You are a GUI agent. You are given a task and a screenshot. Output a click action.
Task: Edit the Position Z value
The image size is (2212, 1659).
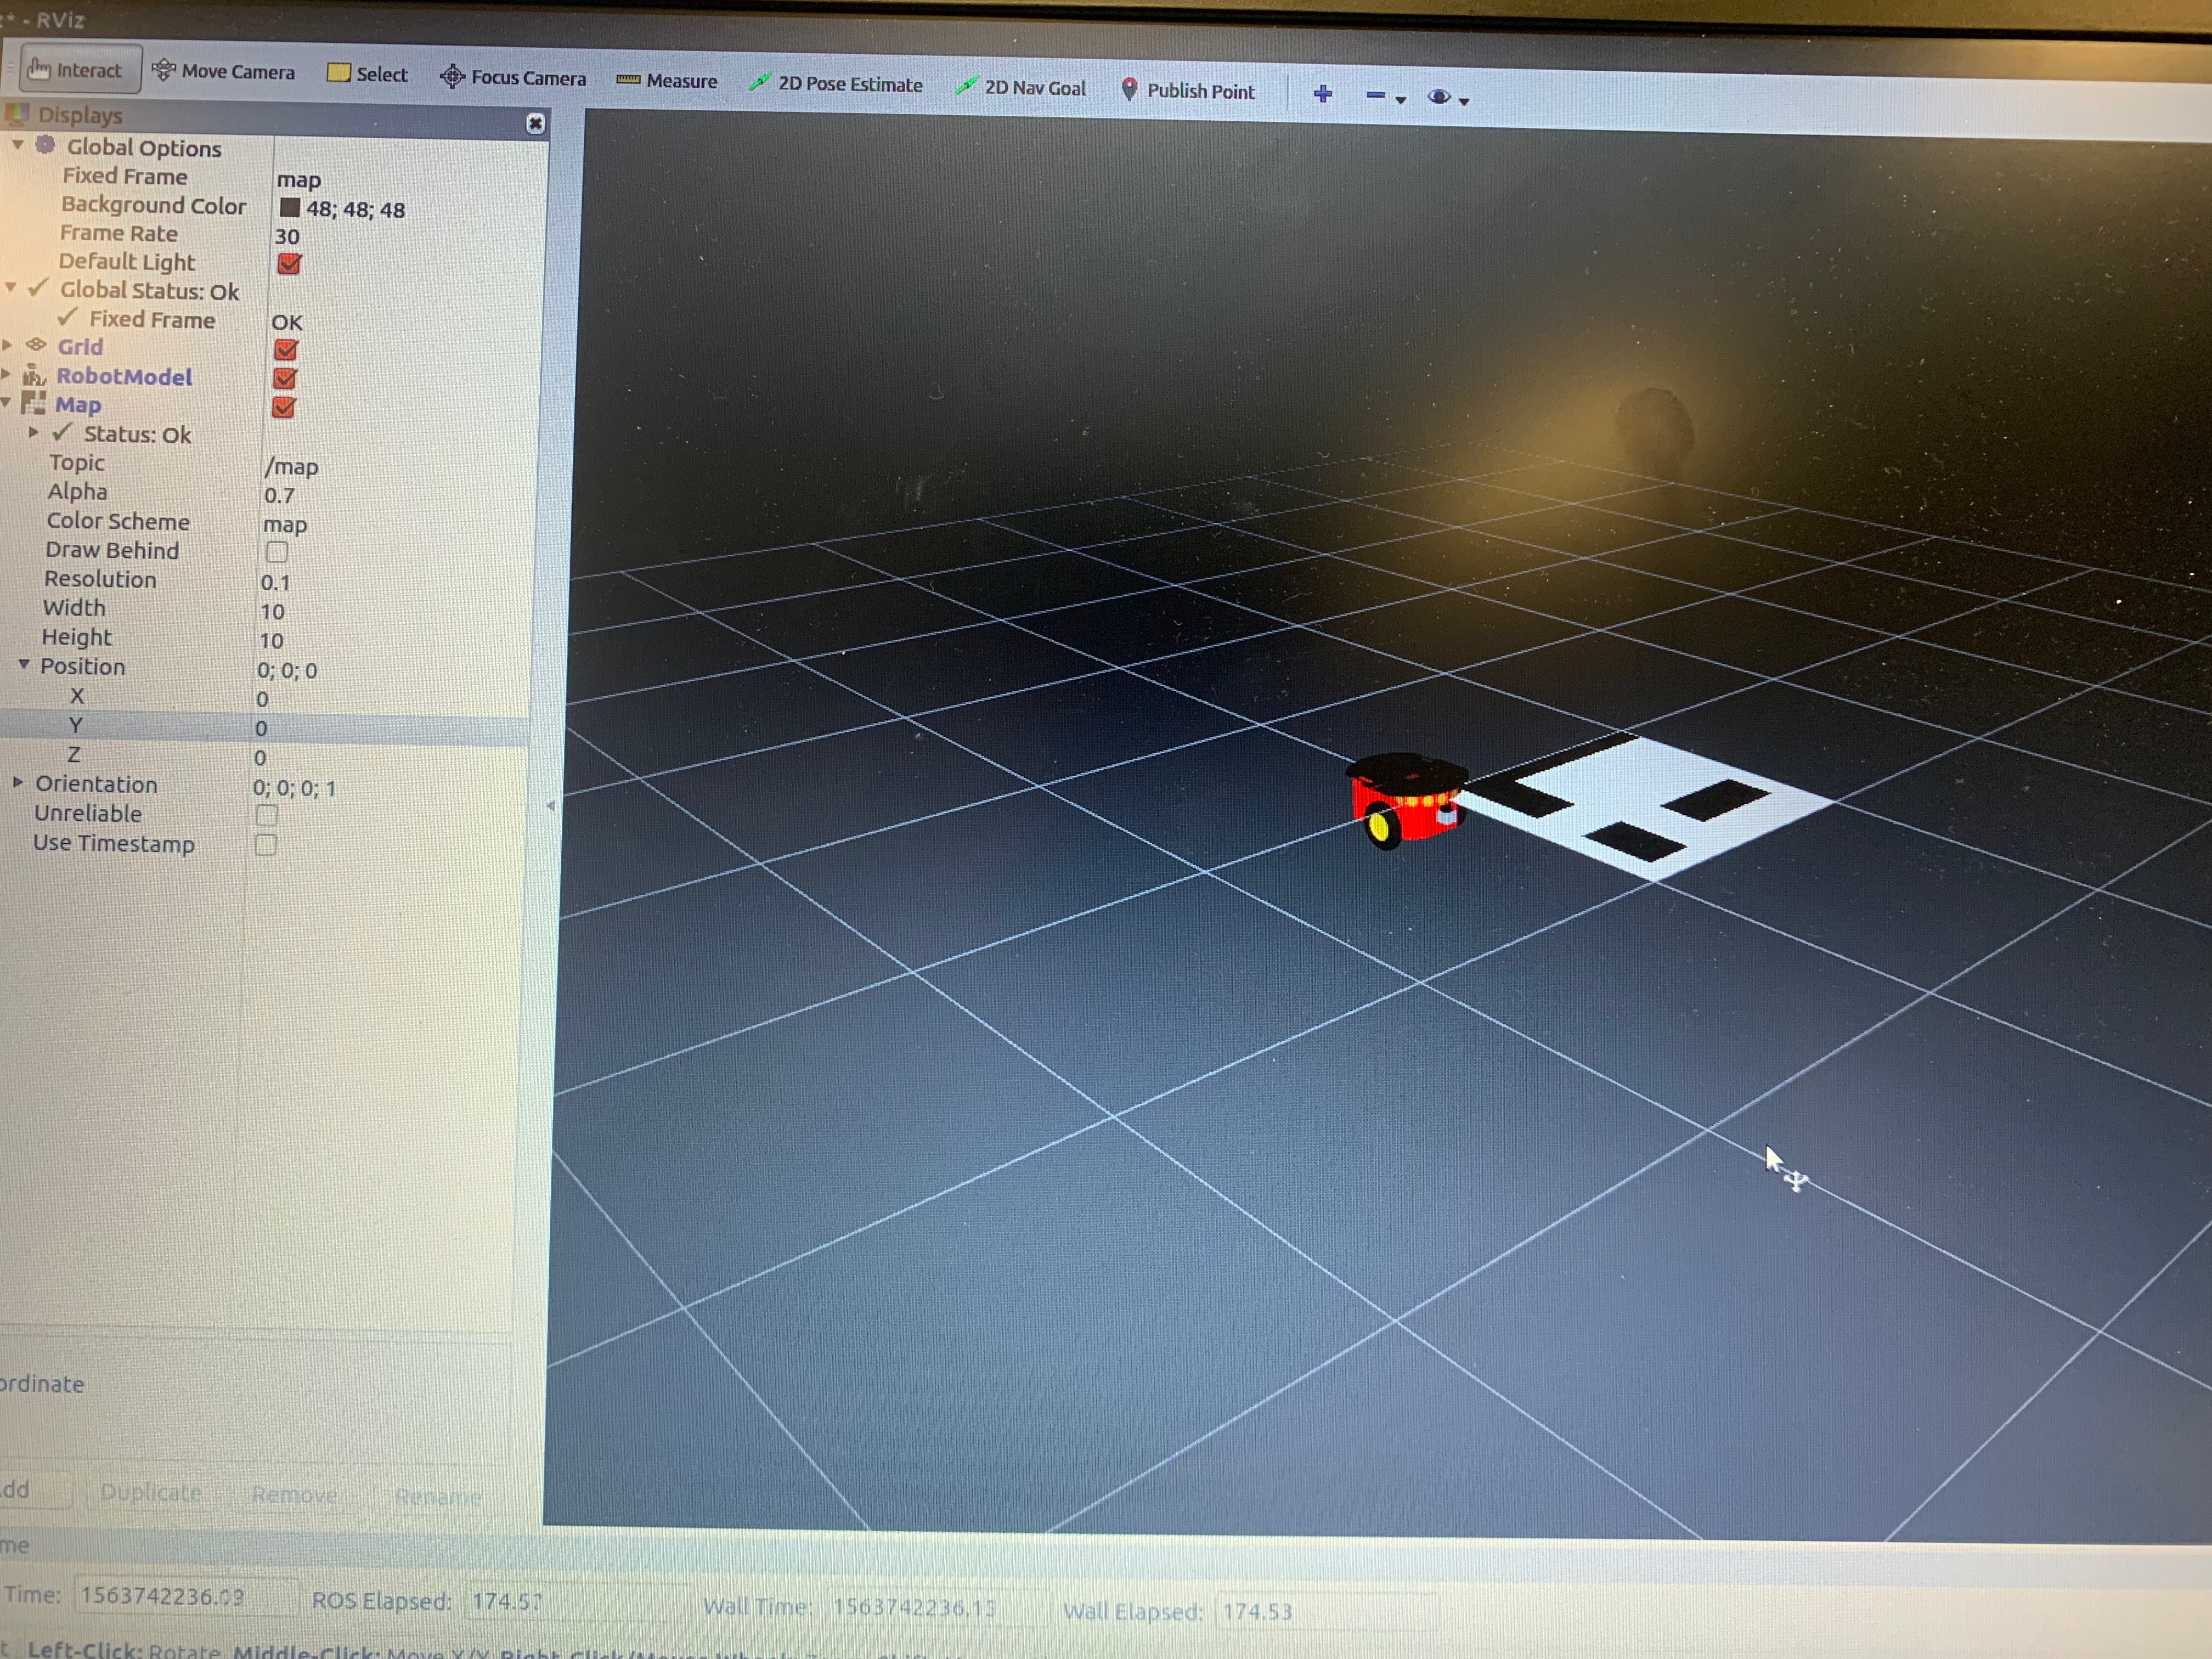click(x=260, y=758)
